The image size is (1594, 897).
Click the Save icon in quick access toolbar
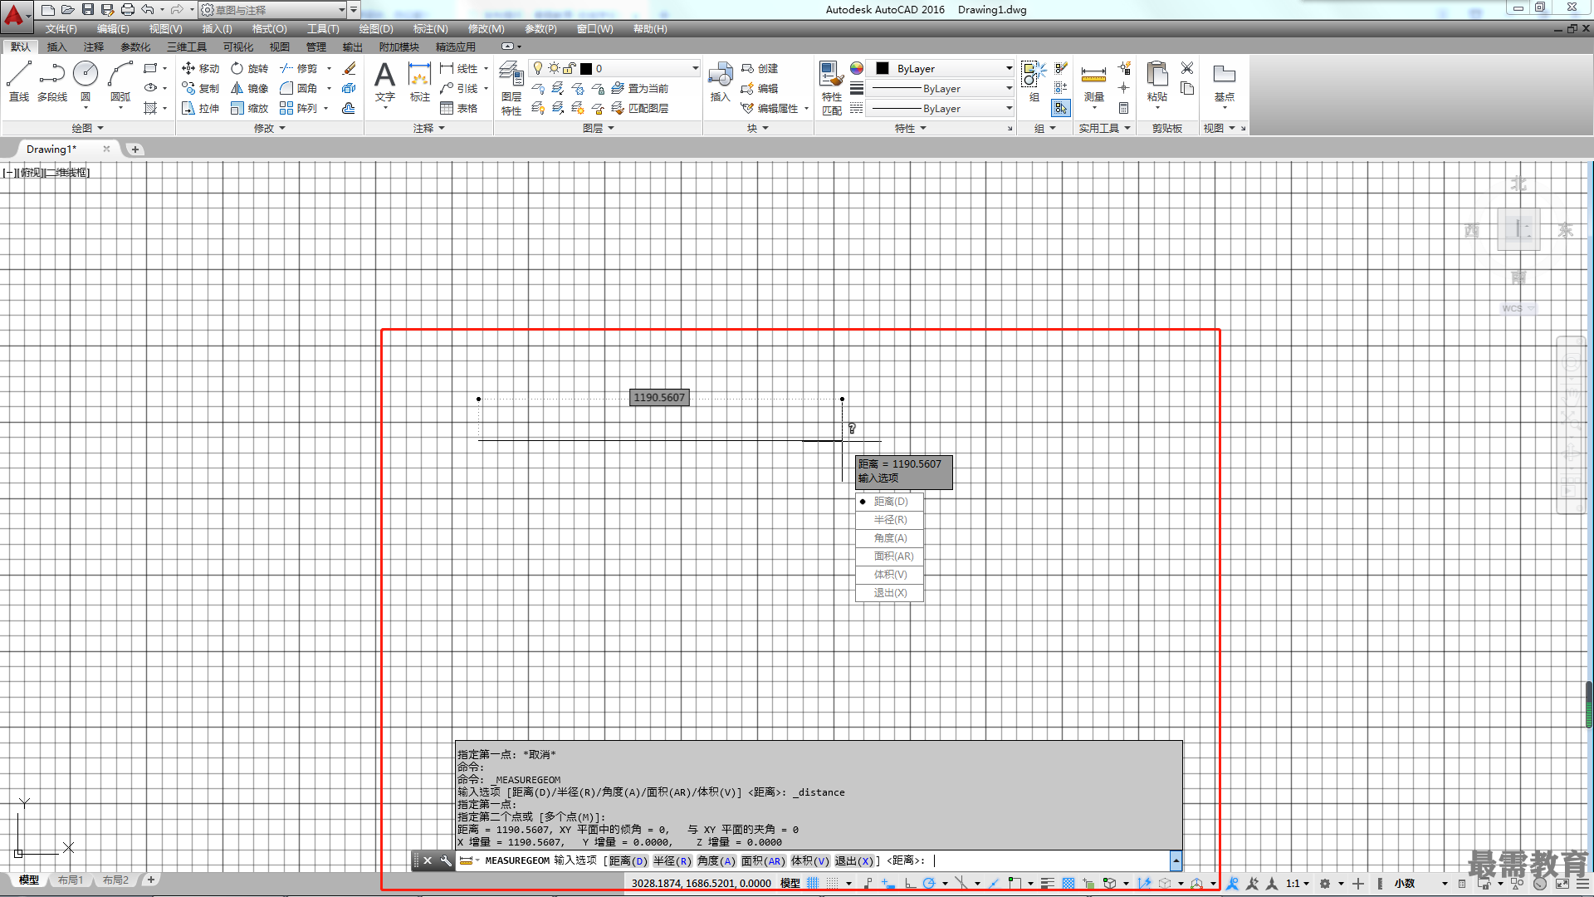click(x=87, y=9)
